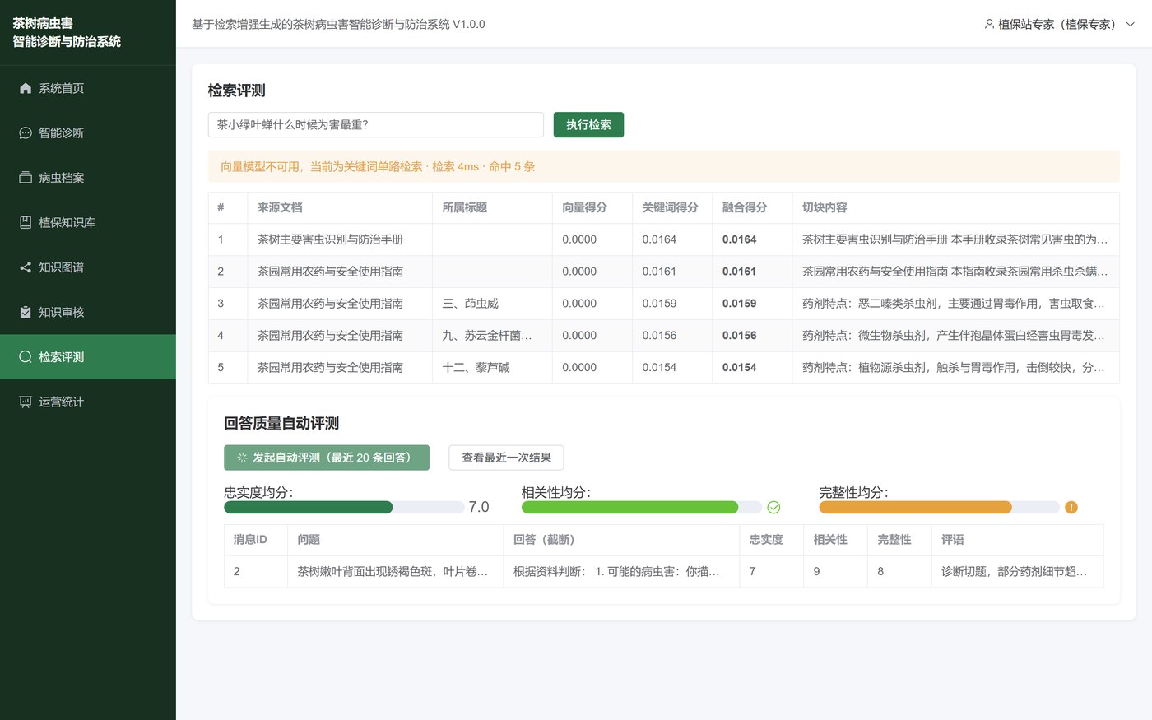
Task: Click keyword score 0.0161
Action: (659, 272)
